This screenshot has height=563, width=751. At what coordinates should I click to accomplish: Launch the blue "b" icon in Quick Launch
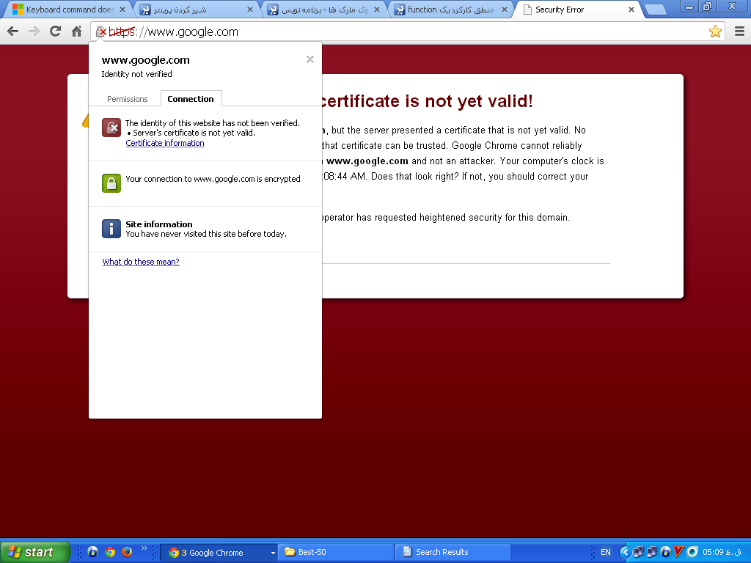click(x=93, y=552)
